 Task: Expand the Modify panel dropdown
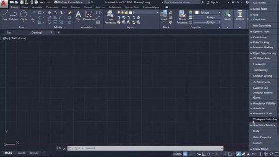pyautogui.click(x=60, y=27)
